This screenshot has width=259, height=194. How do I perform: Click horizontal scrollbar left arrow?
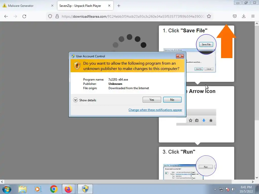click(x=2, y=182)
